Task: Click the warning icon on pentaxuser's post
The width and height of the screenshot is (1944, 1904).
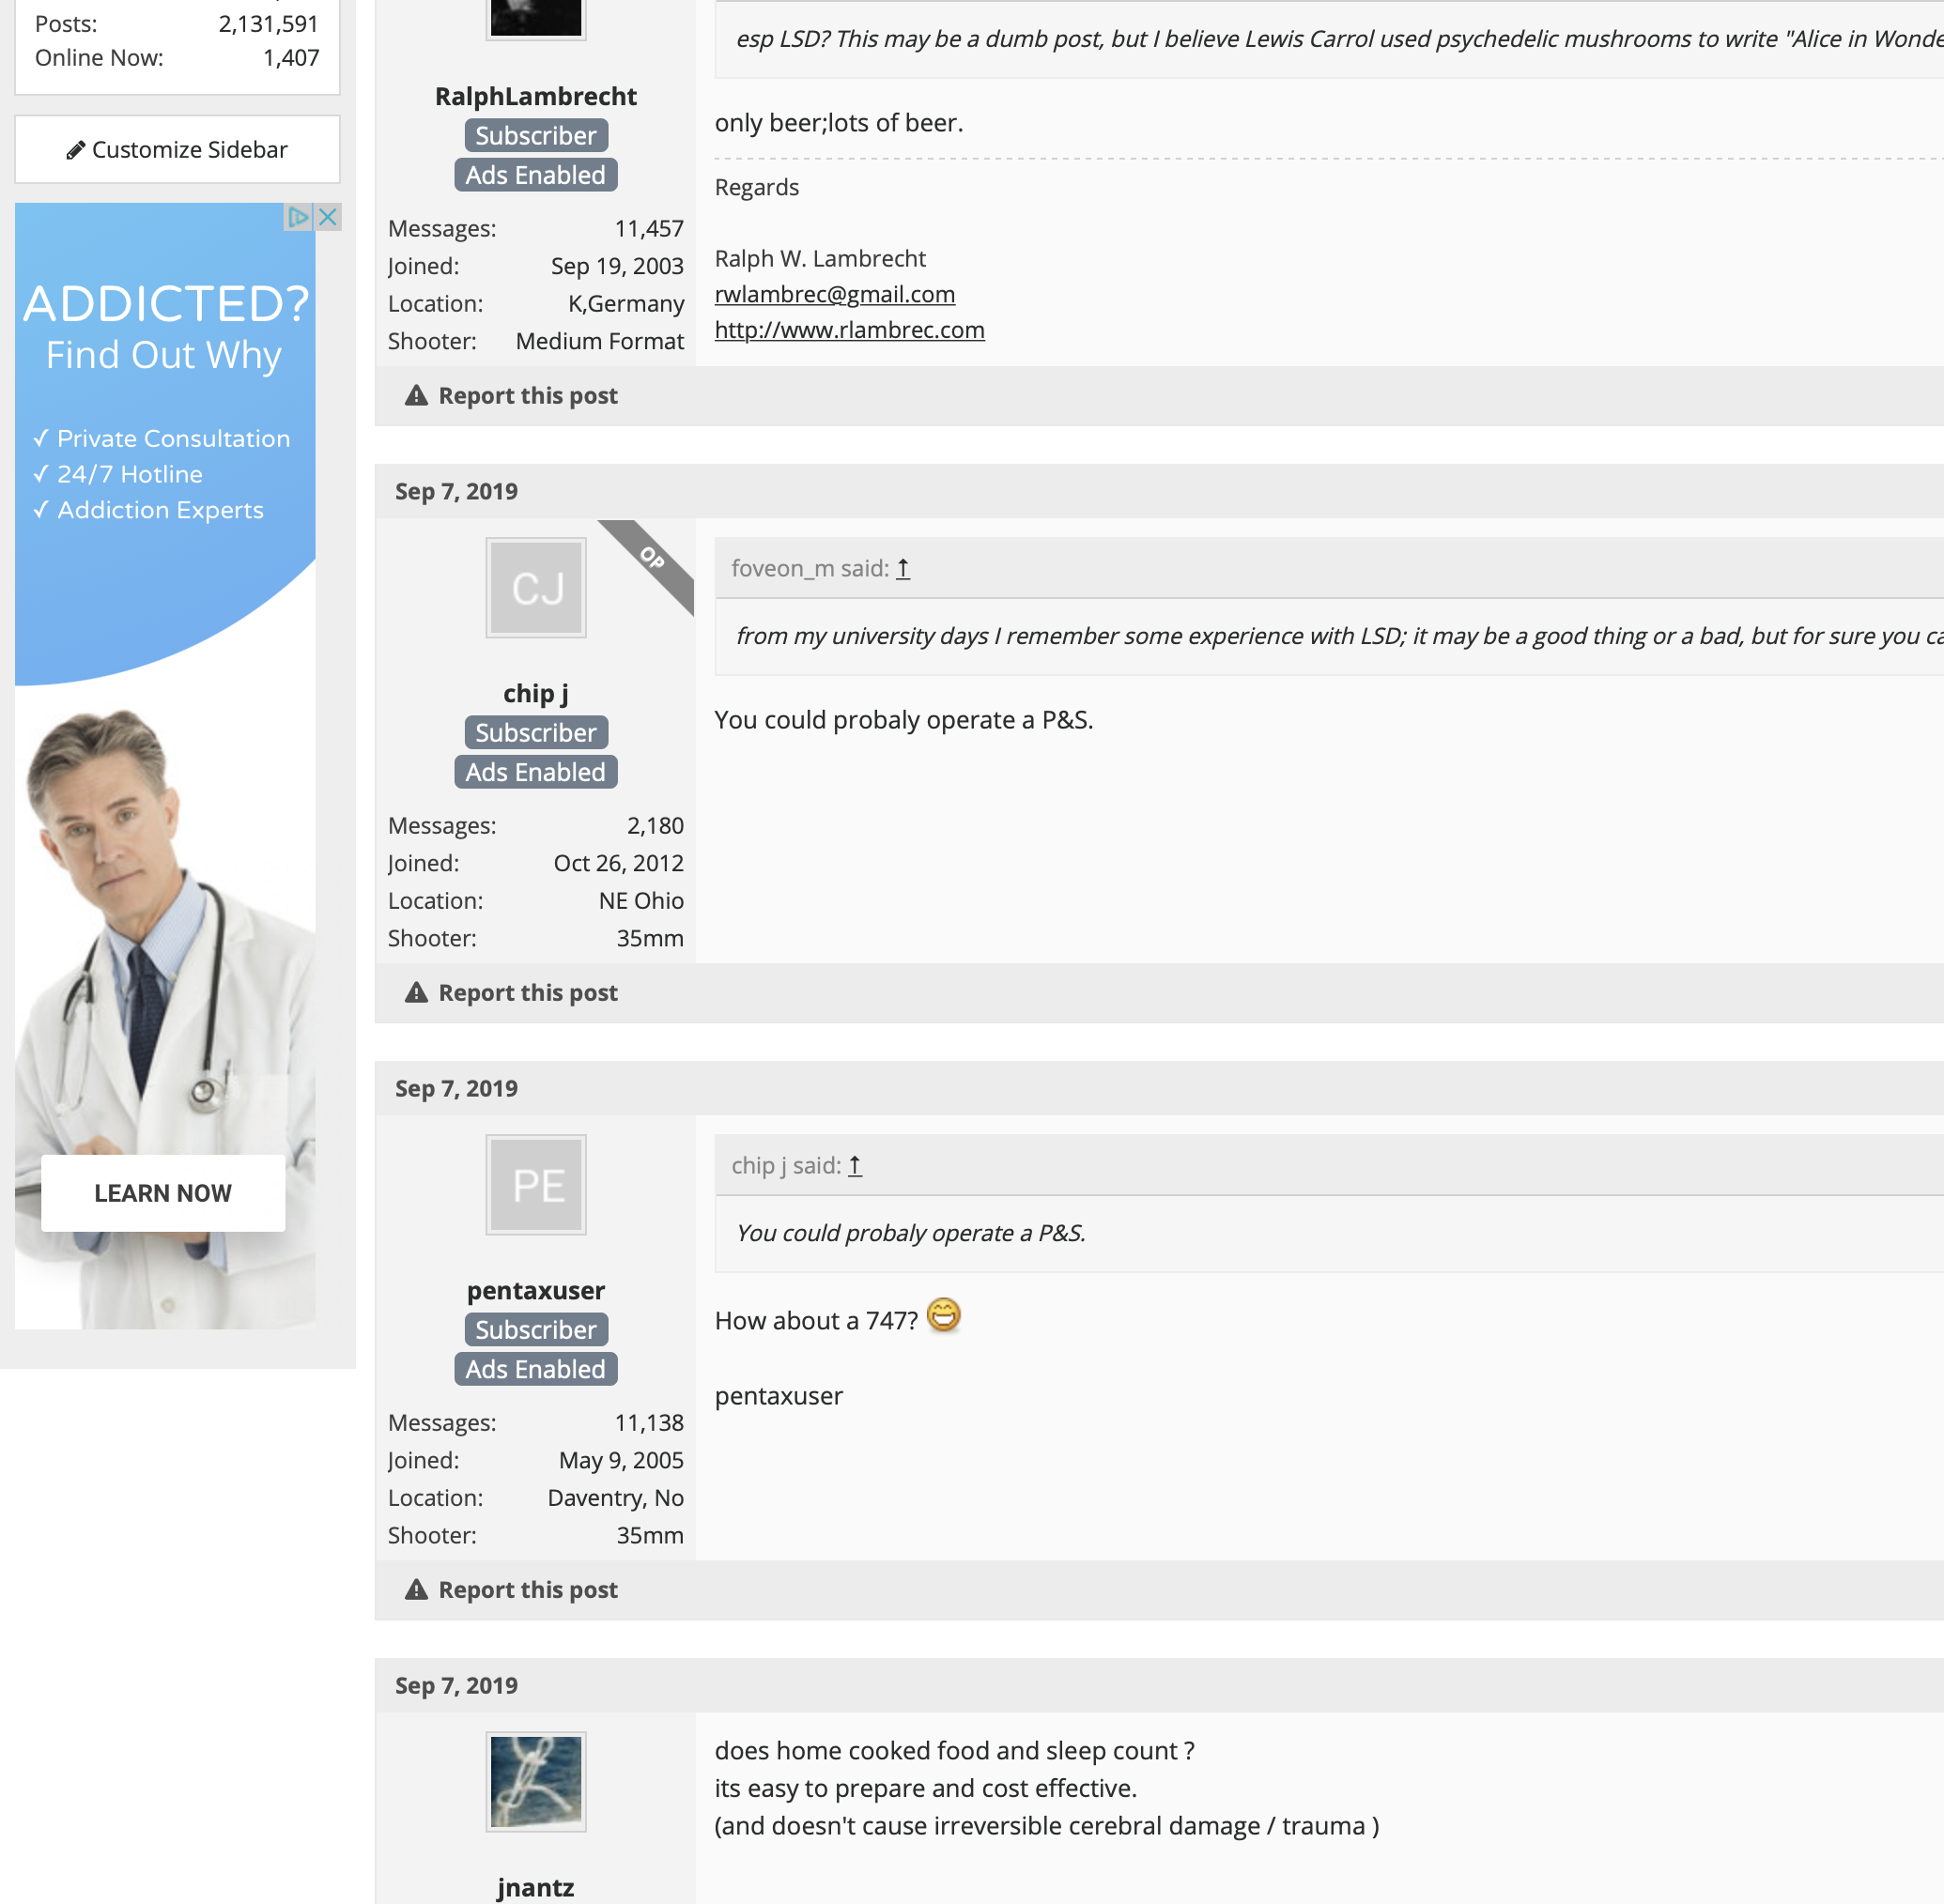Action: tap(416, 1589)
